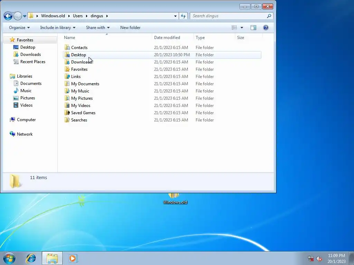This screenshot has height=265, width=354.
Task: Select Computer in the navigation pane
Action: coord(26,120)
